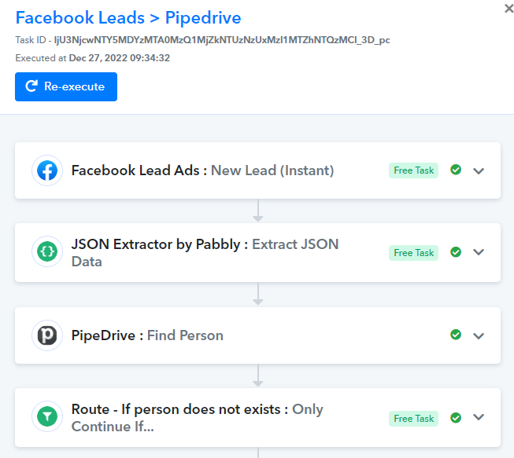Expand the PipeDrive Find Person chevron

coord(479,335)
